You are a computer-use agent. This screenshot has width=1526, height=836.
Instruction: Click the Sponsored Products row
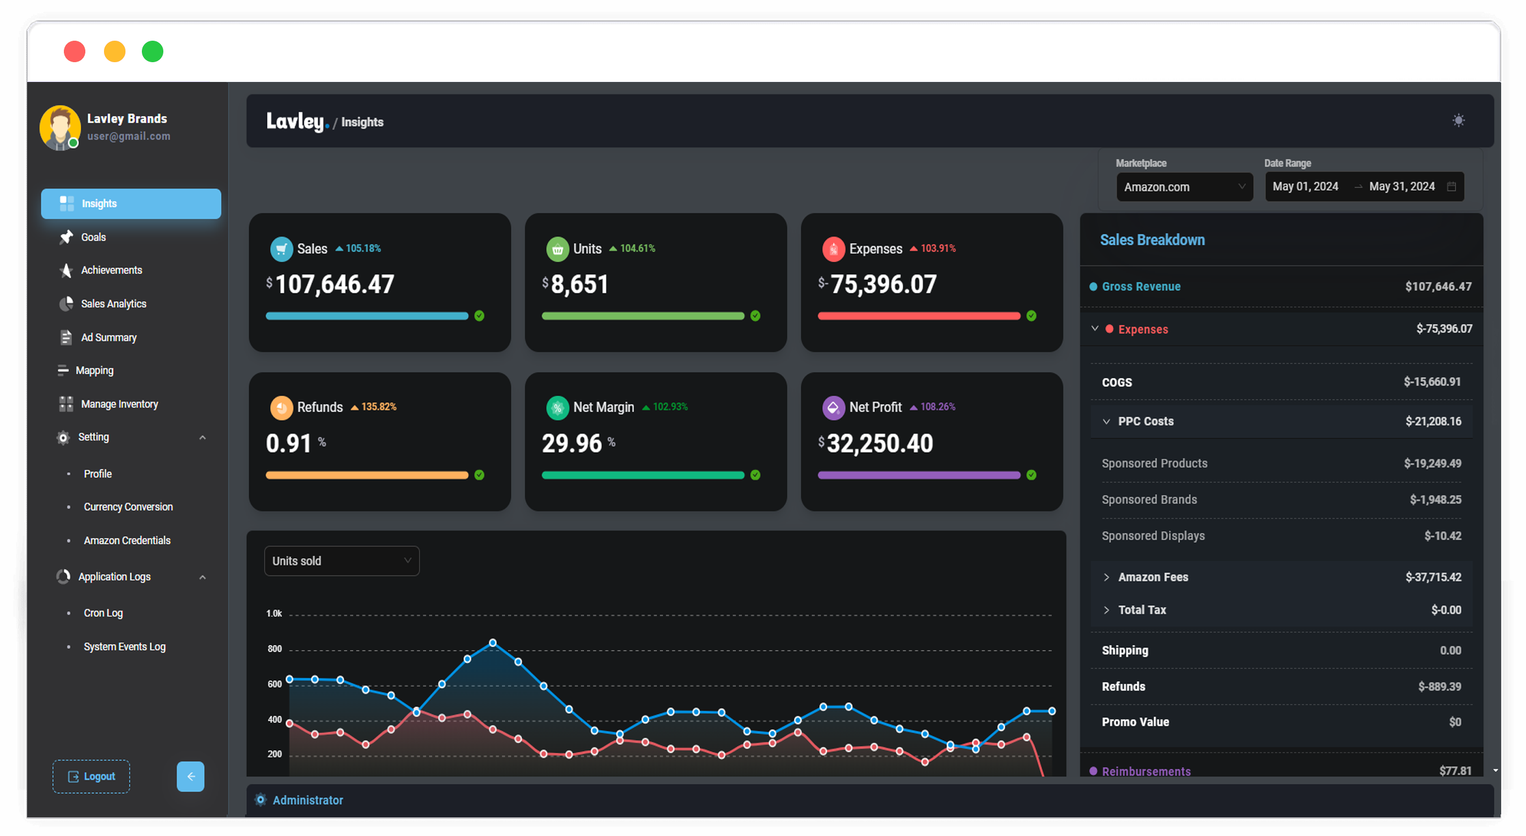tap(1281, 464)
